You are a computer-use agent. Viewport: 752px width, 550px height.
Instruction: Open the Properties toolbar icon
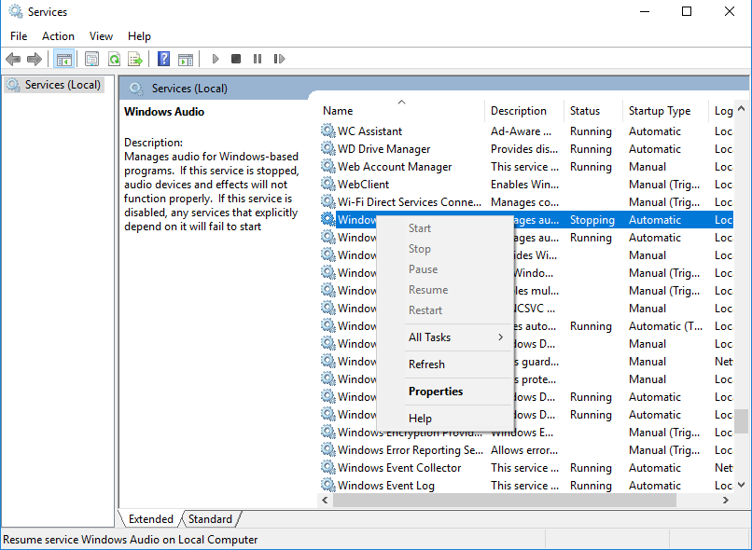pos(91,59)
